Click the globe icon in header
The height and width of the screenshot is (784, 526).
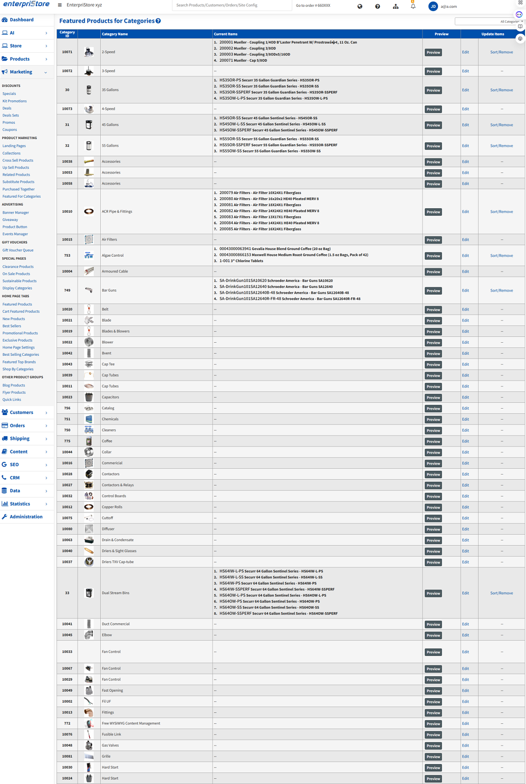[x=360, y=6]
